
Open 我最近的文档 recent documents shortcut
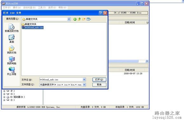coord(11,28)
